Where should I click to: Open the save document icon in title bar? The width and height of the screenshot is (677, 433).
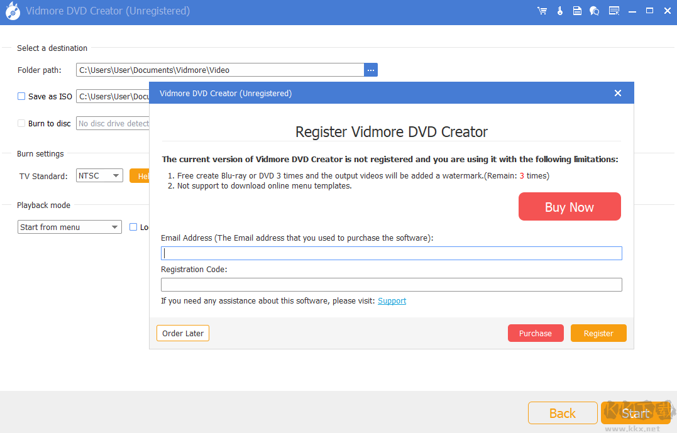pyautogui.click(x=577, y=11)
